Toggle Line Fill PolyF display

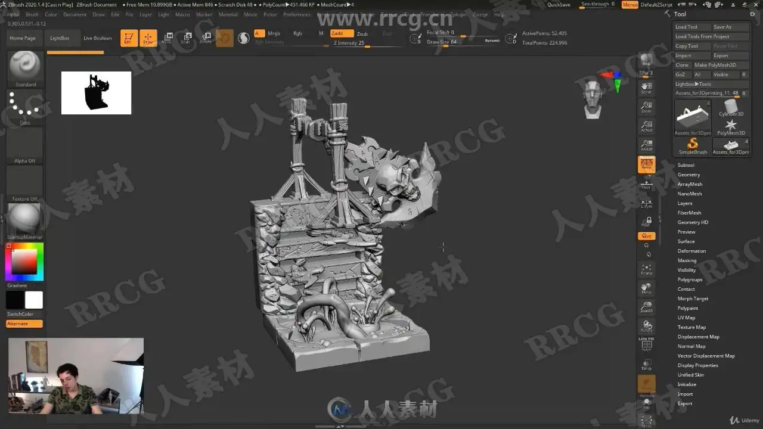pyautogui.click(x=646, y=345)
